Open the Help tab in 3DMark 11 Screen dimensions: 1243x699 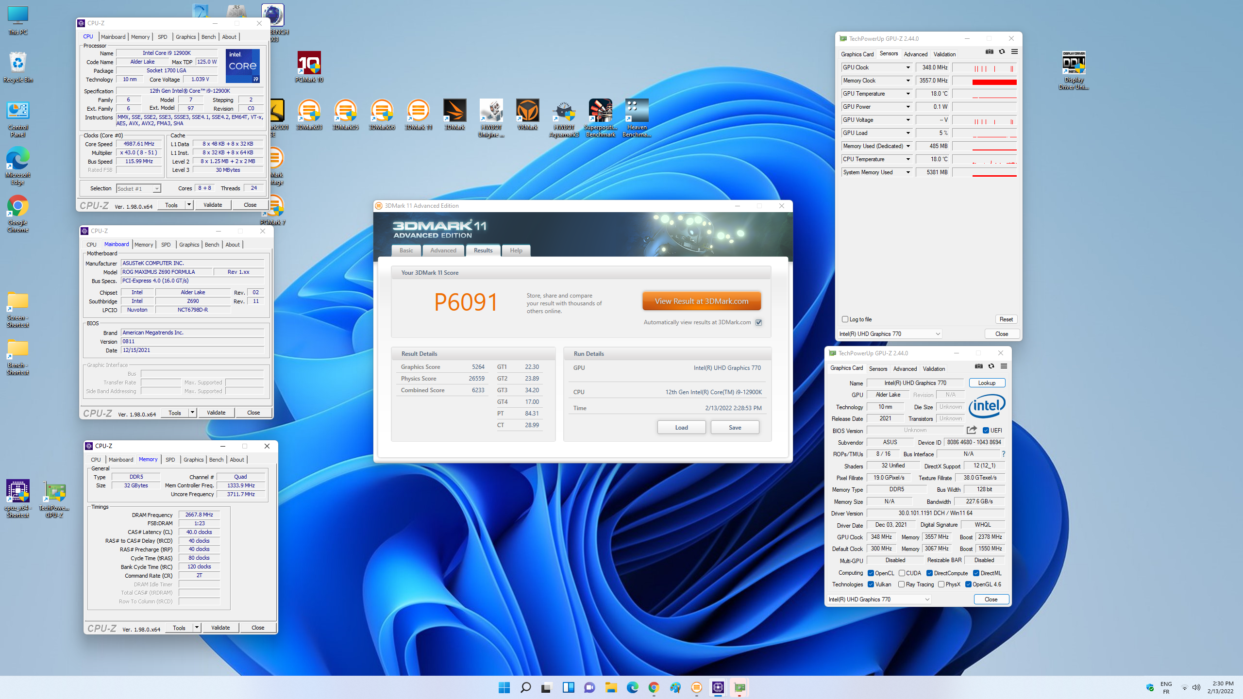(x=516, y=250)
